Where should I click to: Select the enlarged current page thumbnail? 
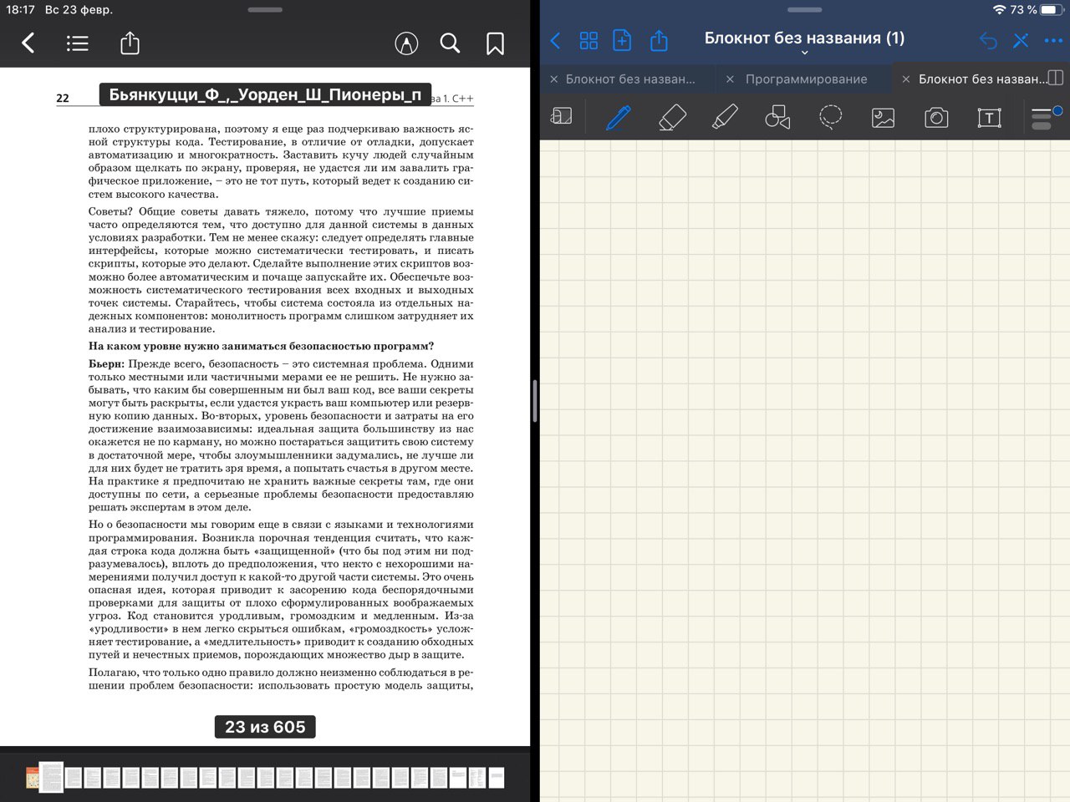[x=52, y=777]
